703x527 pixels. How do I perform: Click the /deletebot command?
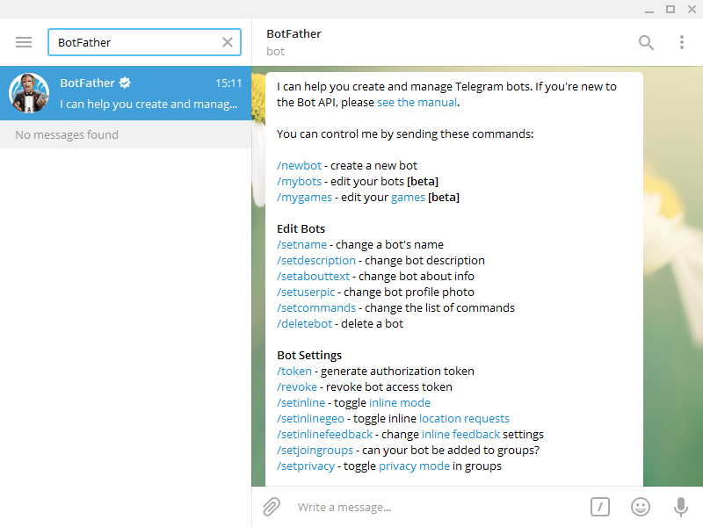coord(304,323)
